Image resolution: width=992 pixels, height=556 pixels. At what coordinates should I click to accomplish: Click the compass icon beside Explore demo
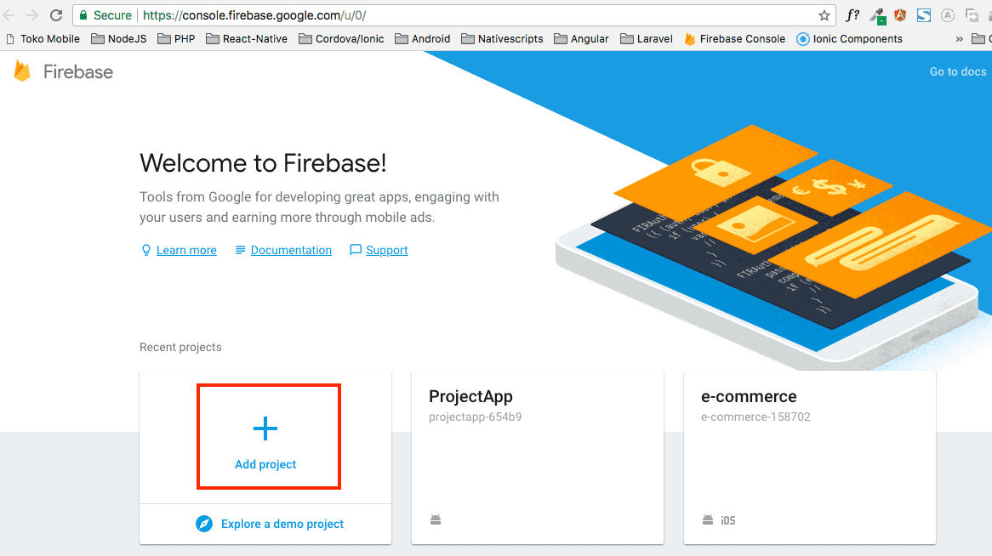pyautogui.click(x=204, y=524)
